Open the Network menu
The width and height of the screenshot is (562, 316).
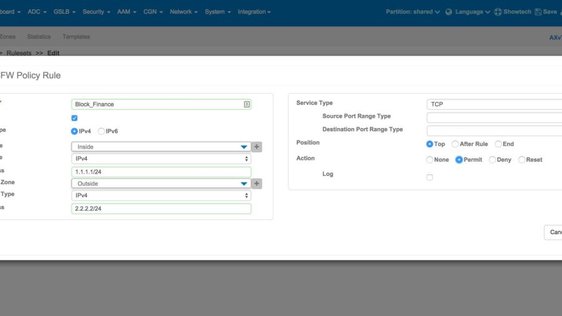pos(184,12)
